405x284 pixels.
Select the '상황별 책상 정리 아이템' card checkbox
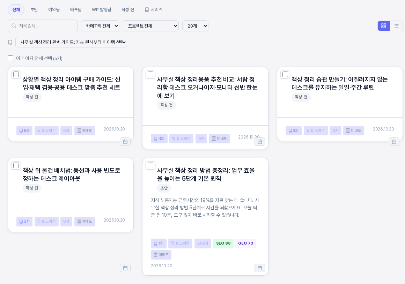click(16, 74)
